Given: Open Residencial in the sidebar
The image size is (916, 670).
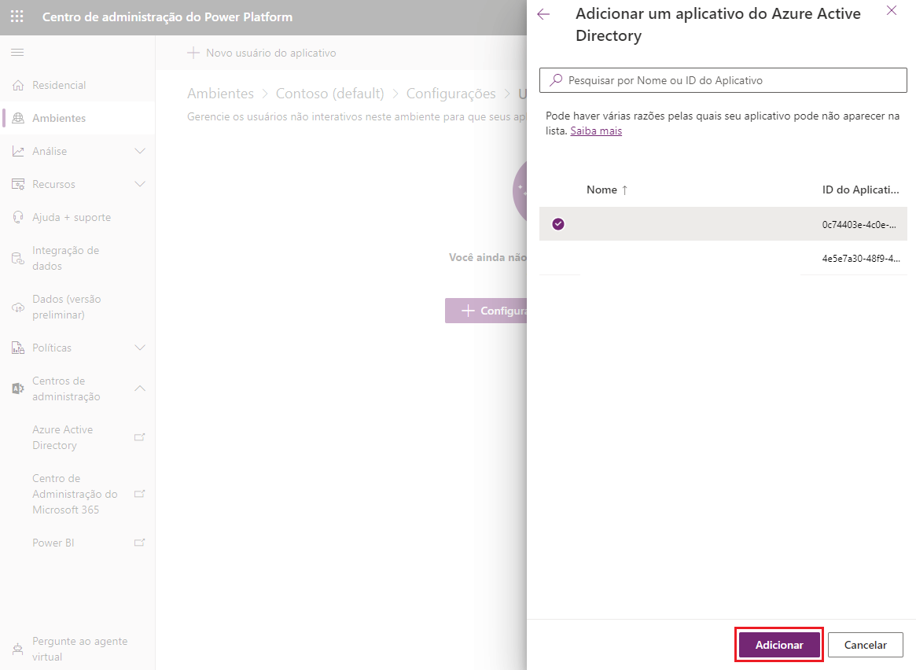Looking at the screenshot, I should pos(78,85).
